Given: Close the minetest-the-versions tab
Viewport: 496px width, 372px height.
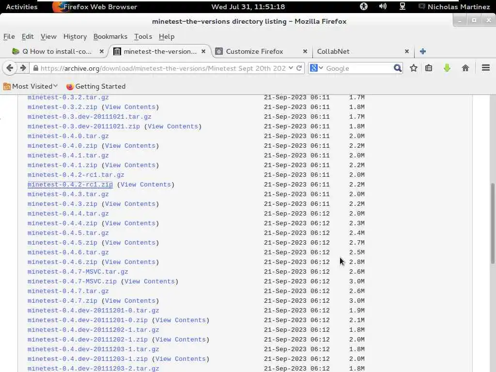Looking at the screenshot, I should pyautogui.click(x=203, y=51).
